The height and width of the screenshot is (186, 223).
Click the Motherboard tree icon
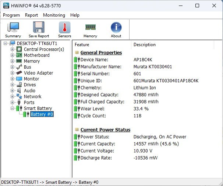point(19,55)
